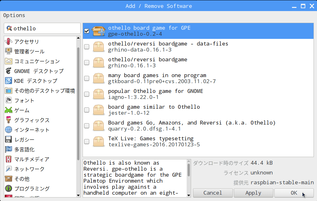Click the その他のデスクトップ環境 category icon

coord(9,90)
